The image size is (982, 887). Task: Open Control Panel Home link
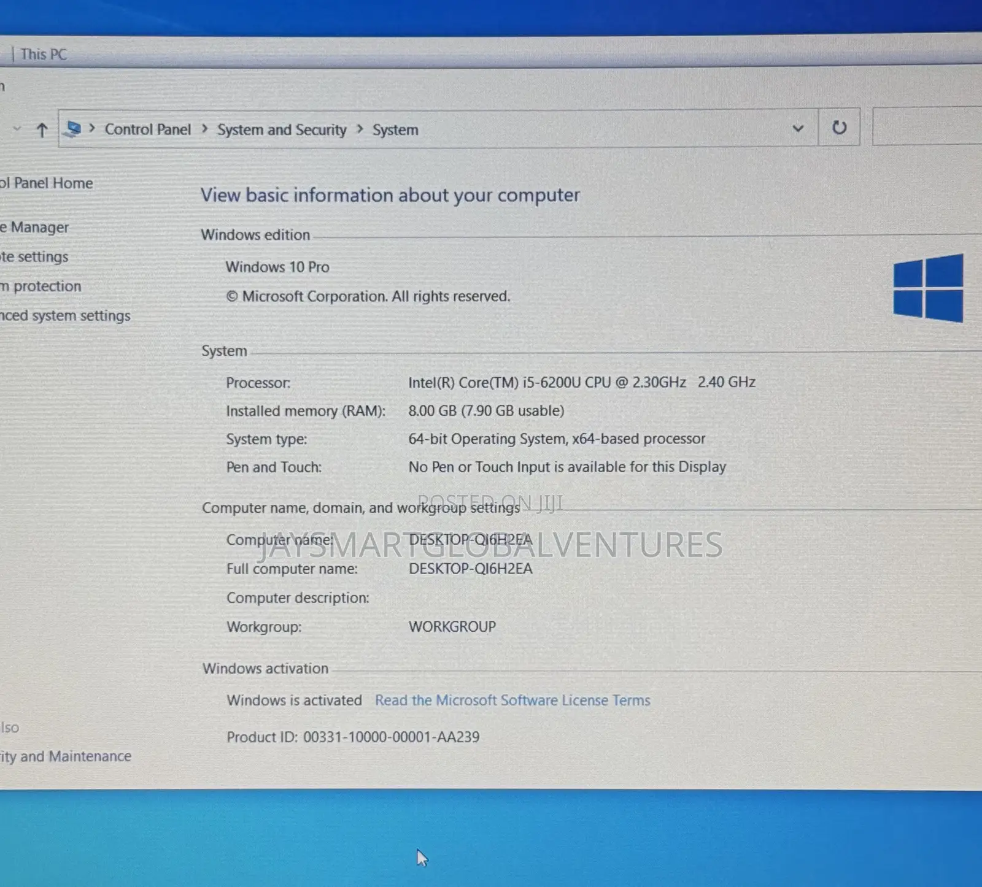point(47,183)
